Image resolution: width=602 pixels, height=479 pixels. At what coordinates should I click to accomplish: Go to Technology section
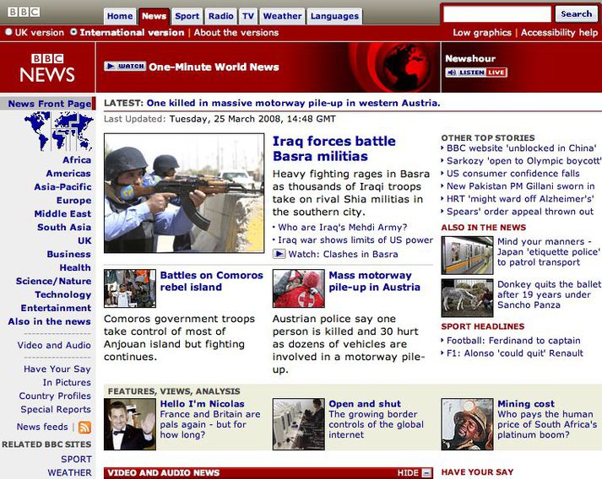pyautogui.click(x=63, y=294)
